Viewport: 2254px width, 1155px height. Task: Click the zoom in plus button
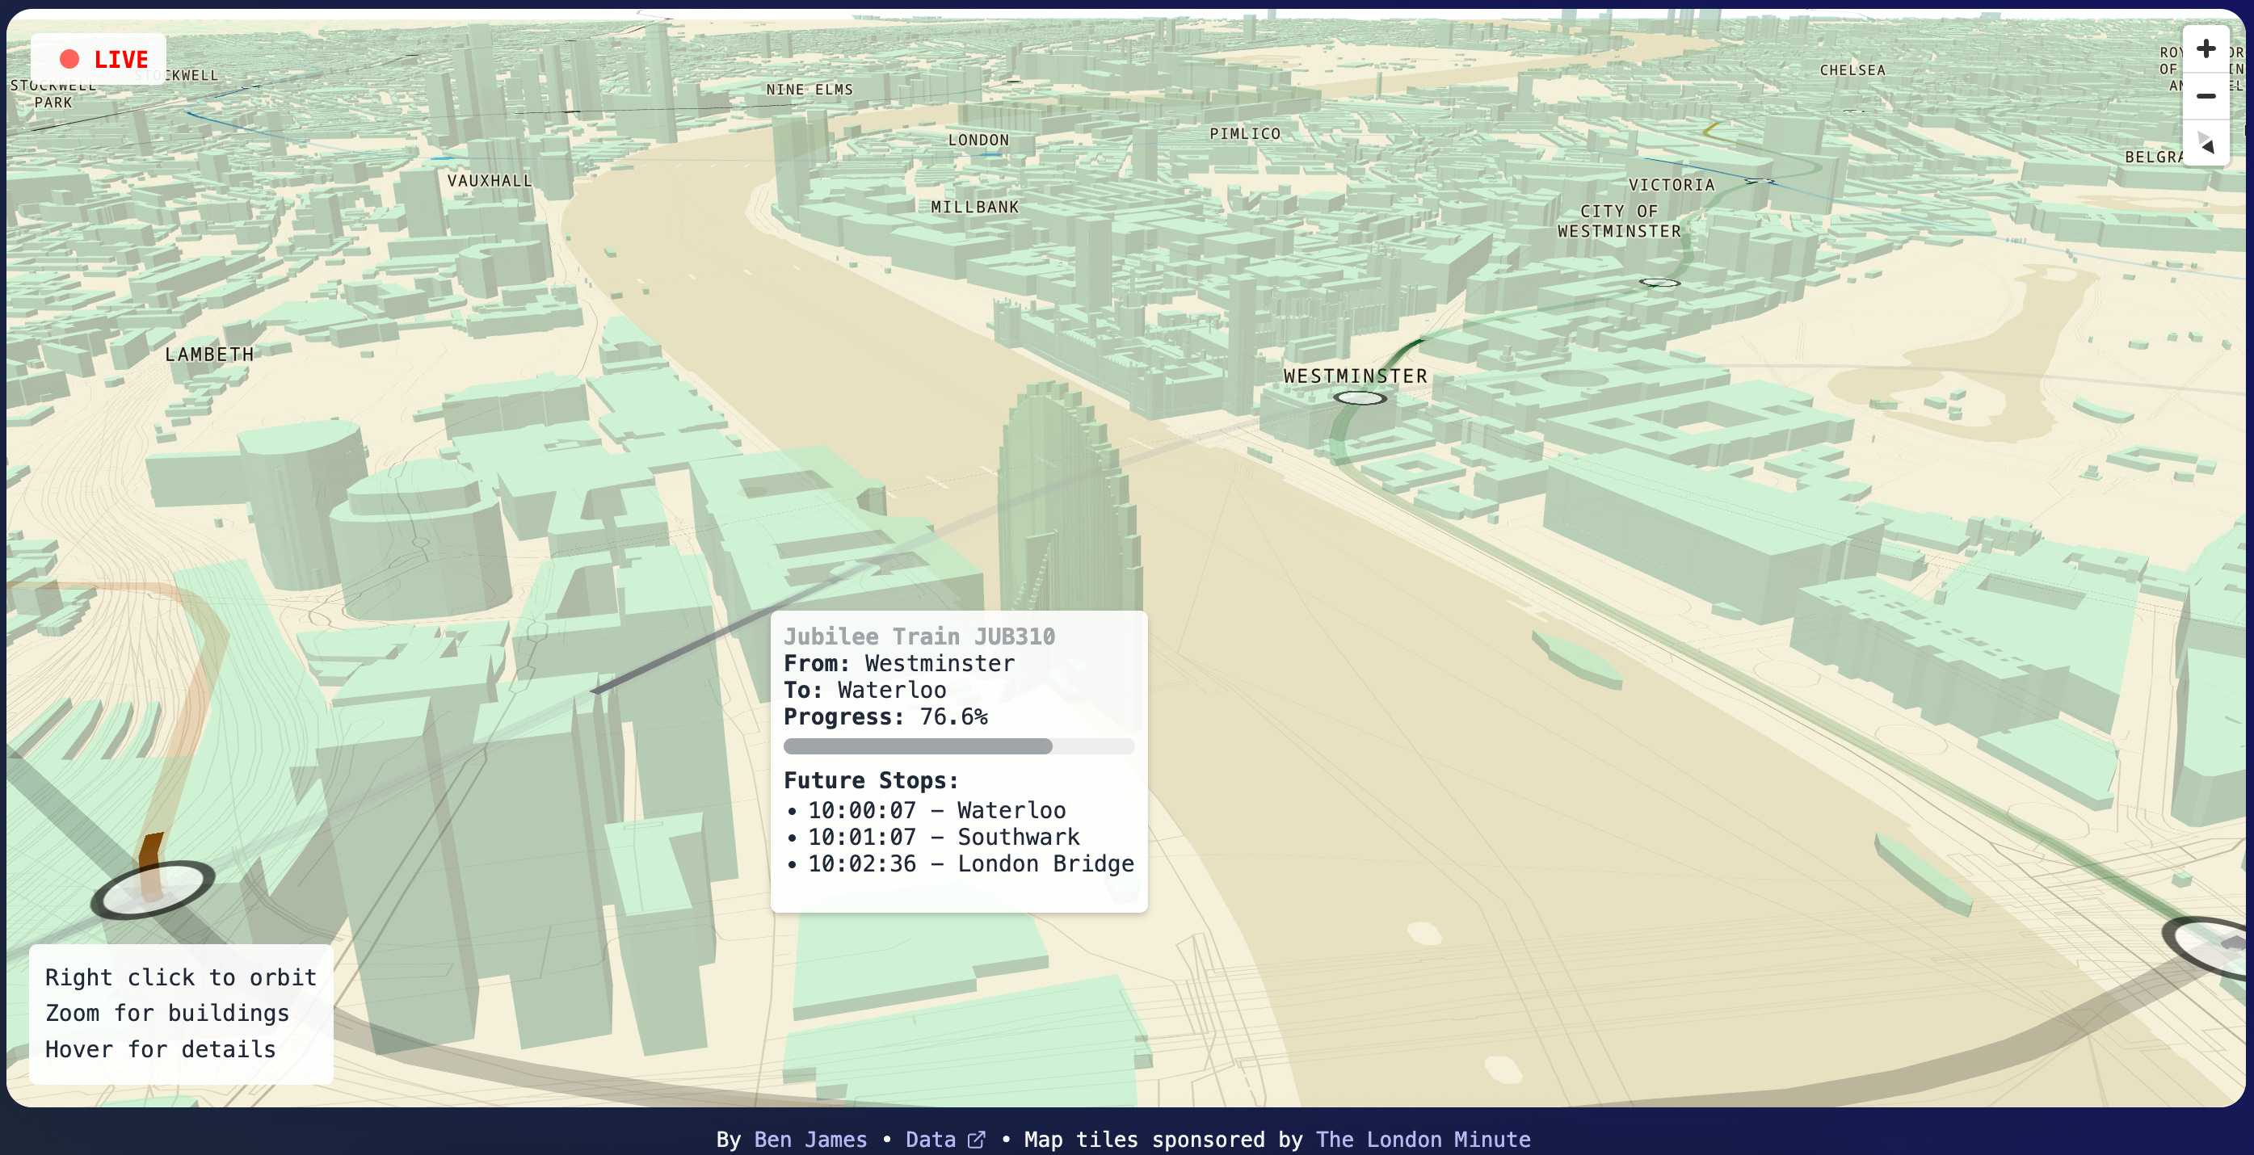click(2205, 49)
